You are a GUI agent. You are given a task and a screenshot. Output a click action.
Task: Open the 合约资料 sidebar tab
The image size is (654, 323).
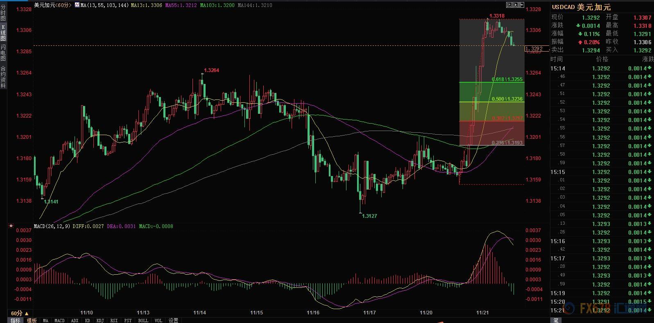(x=3, y=77)
